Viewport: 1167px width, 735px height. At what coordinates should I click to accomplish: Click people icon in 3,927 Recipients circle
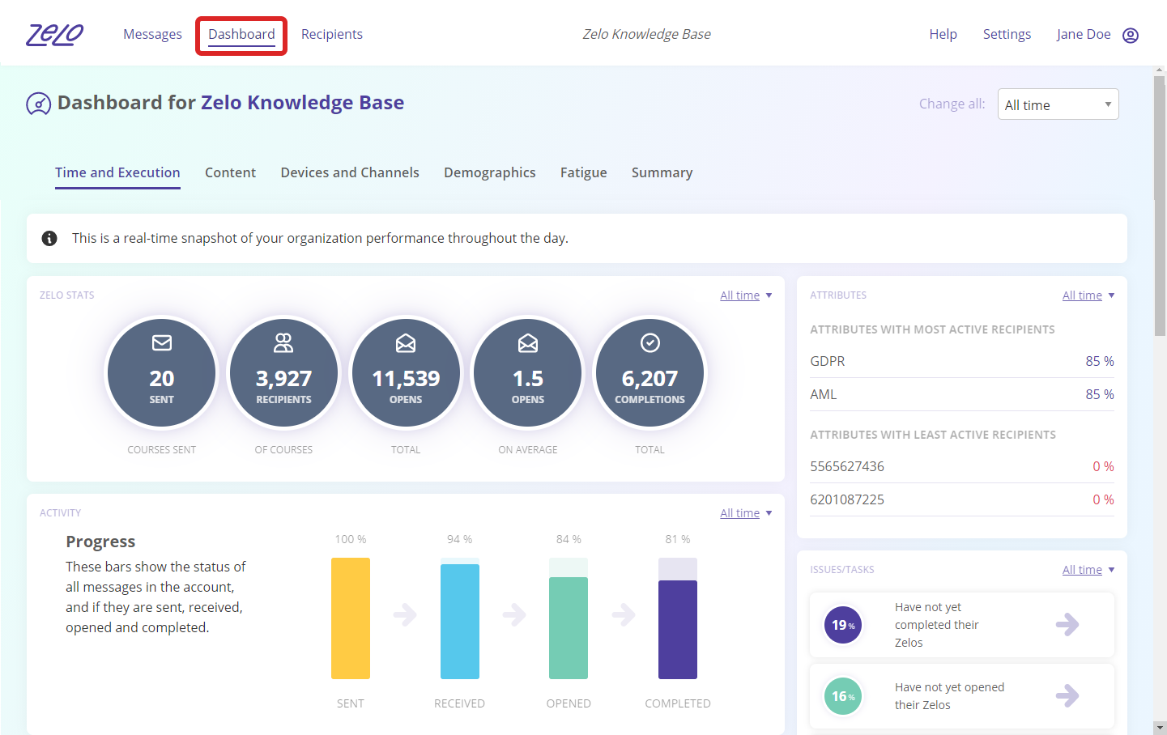283,343
